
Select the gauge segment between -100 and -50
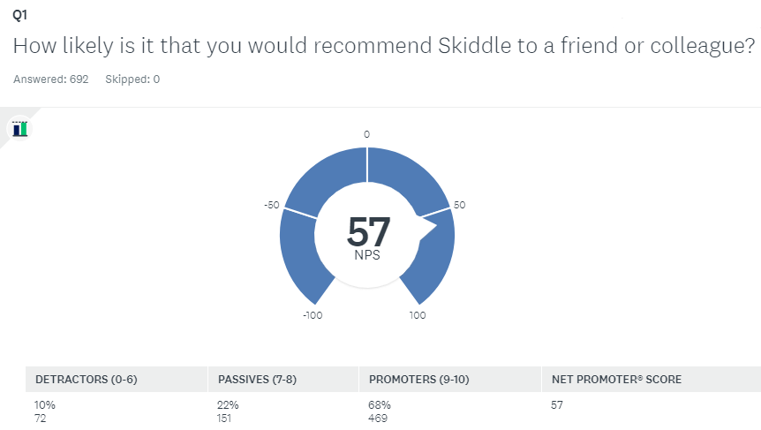(300, 256)
